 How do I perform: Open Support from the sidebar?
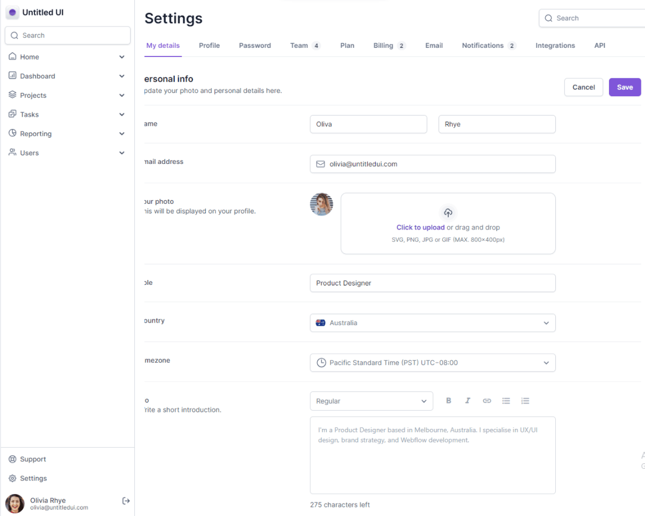click(33, 459)
